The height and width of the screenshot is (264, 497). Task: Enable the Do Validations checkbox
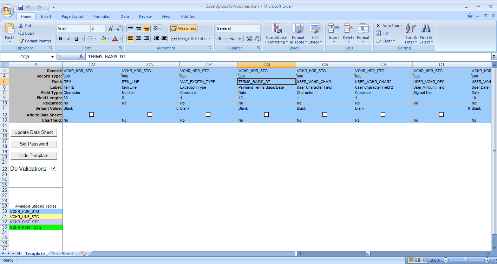54,168
